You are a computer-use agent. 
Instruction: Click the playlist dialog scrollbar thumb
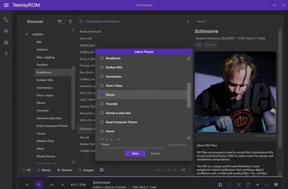click(x=189, y=95)
